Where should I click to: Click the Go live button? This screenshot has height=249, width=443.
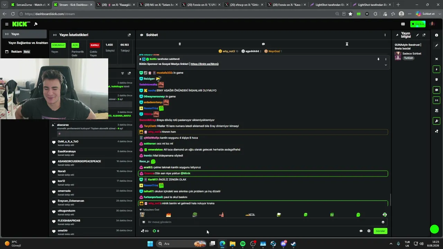(418, 24)
